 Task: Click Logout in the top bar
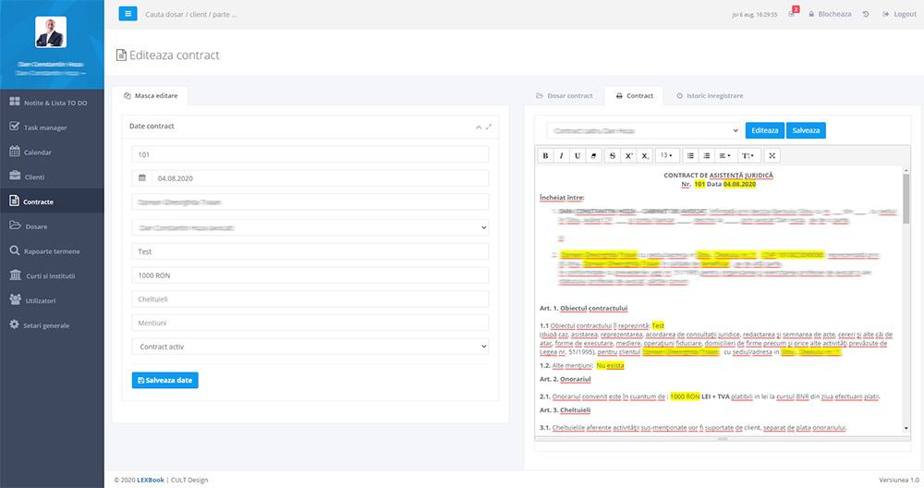(900, 14)
